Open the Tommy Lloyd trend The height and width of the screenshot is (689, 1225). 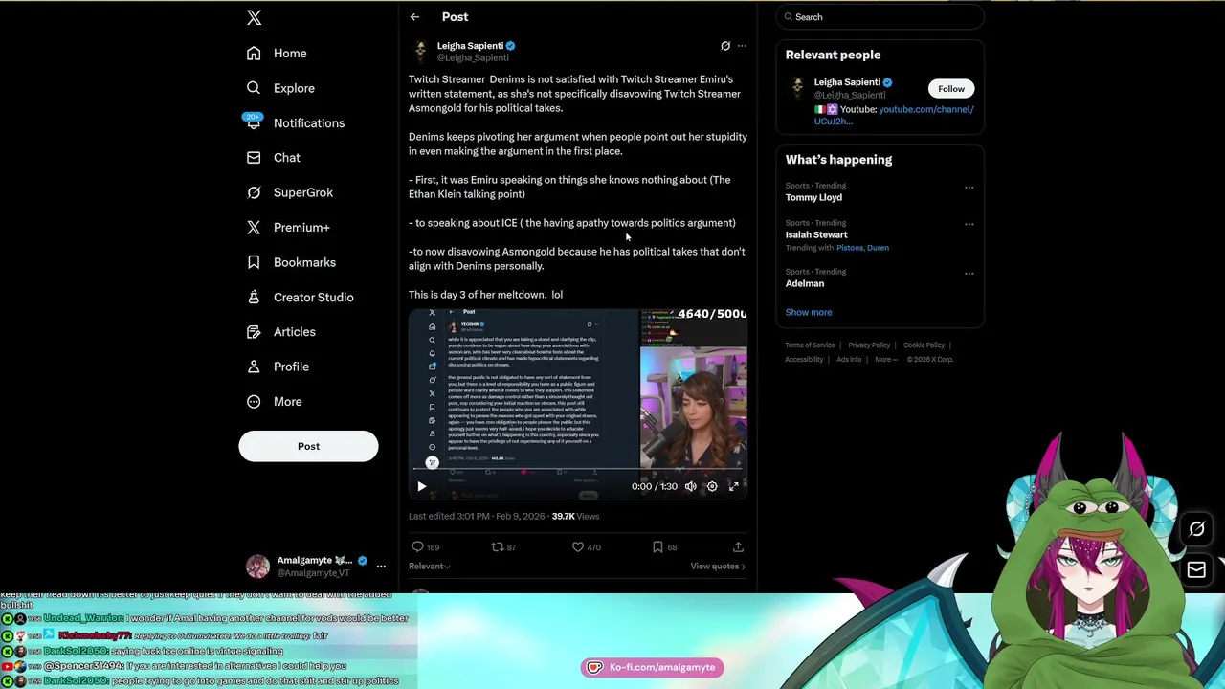813,197
